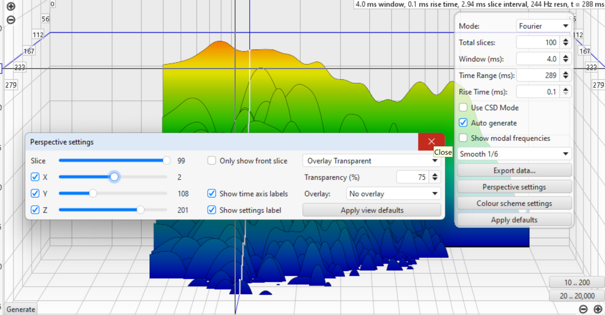
Task: Decrease Total slices with down arrow
Action: (565, 45)
